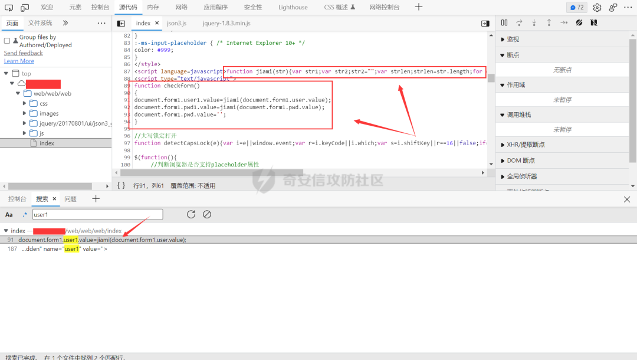Clear the search results
This screenshot has height=360, width=637.
(207, 214)
